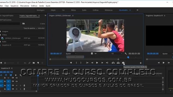173x97 pixels.
Task: Open Timeline display settings wrench
Action: 21,75
